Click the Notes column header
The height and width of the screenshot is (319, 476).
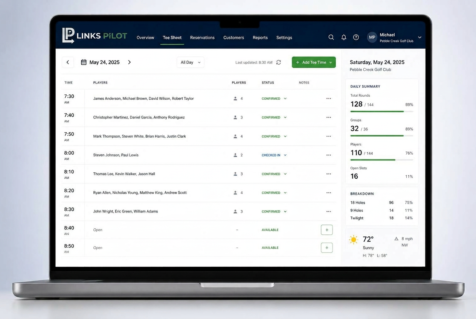click(x=304, y=83)
